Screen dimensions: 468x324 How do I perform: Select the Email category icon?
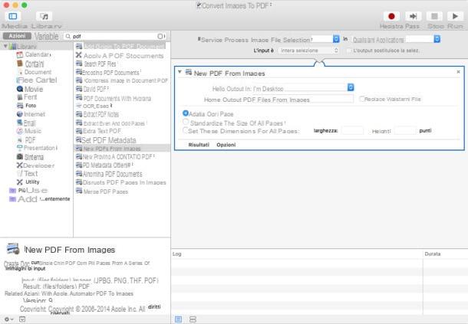(x=20, y=123)
